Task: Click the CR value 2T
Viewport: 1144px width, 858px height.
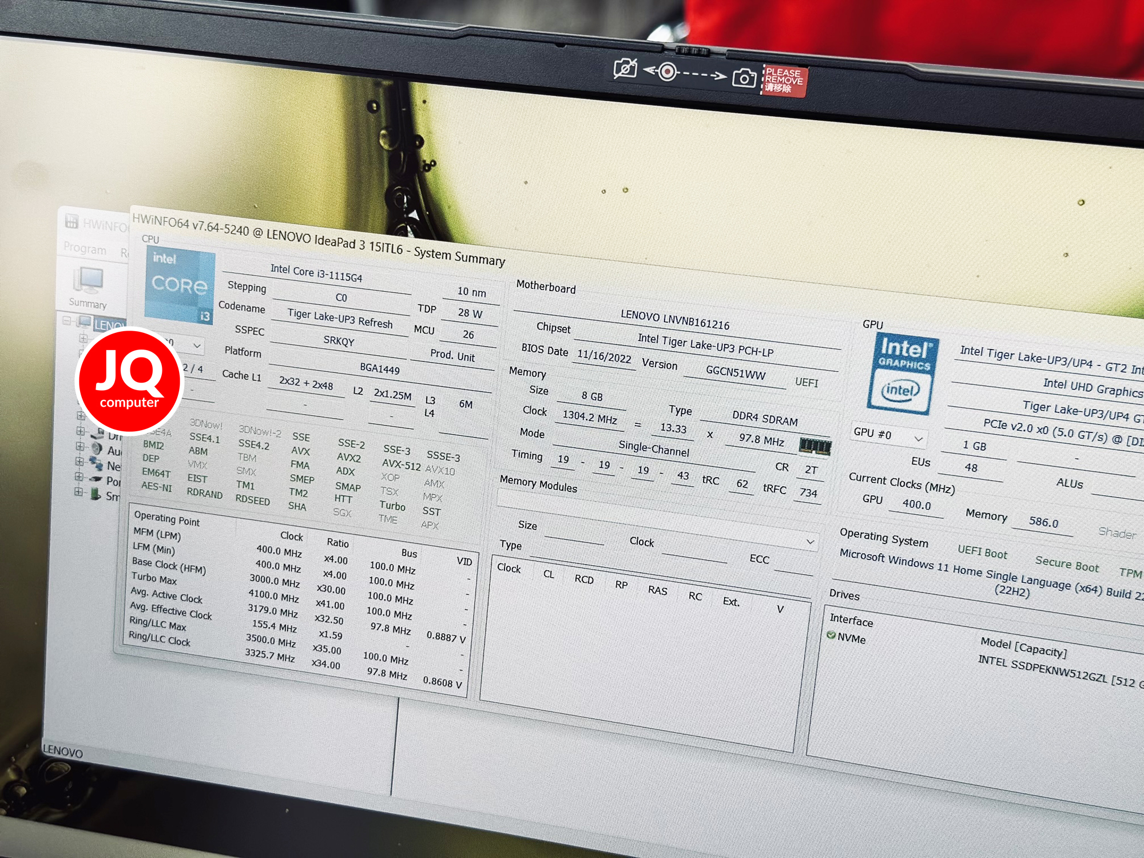Action: point(811,470)
